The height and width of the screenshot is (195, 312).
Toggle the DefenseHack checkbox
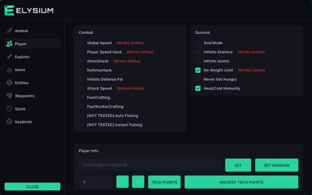(x=81, y=70)
